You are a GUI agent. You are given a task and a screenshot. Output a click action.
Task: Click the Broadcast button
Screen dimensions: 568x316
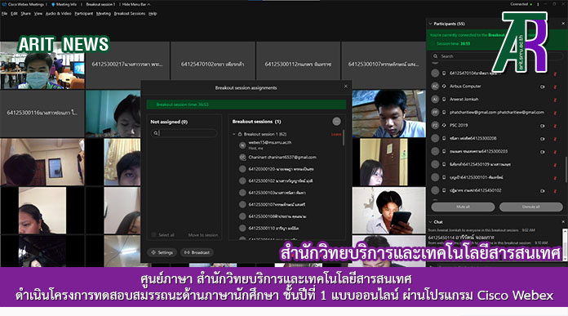pos(197,252)
